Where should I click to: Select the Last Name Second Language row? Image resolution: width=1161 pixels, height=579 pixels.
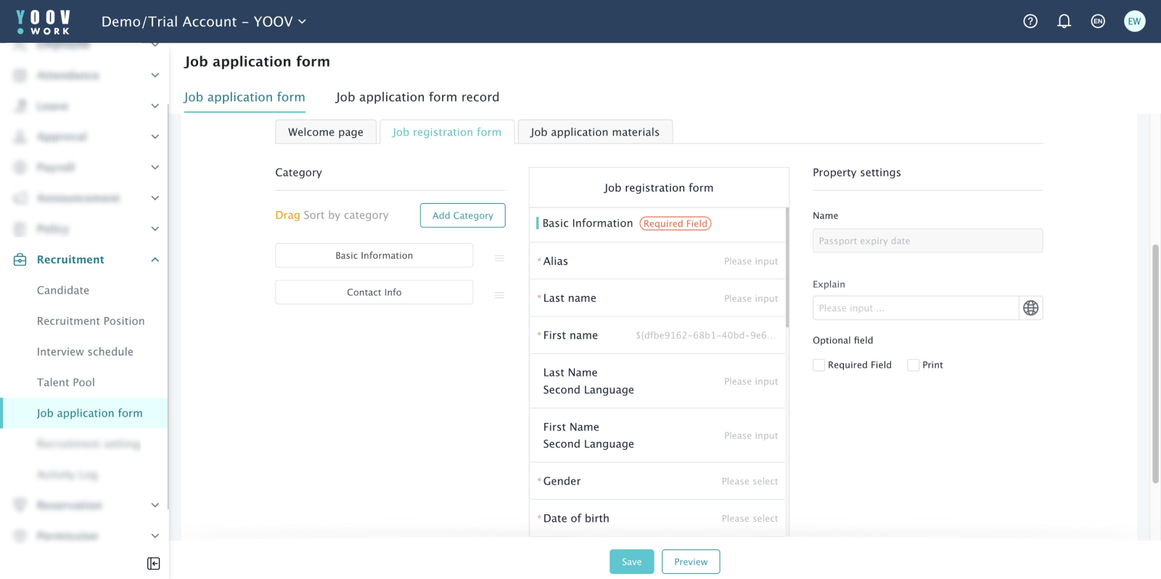pos(657,381)
